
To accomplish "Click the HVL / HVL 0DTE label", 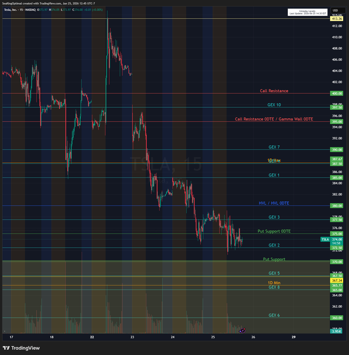I will pos(274,203).
